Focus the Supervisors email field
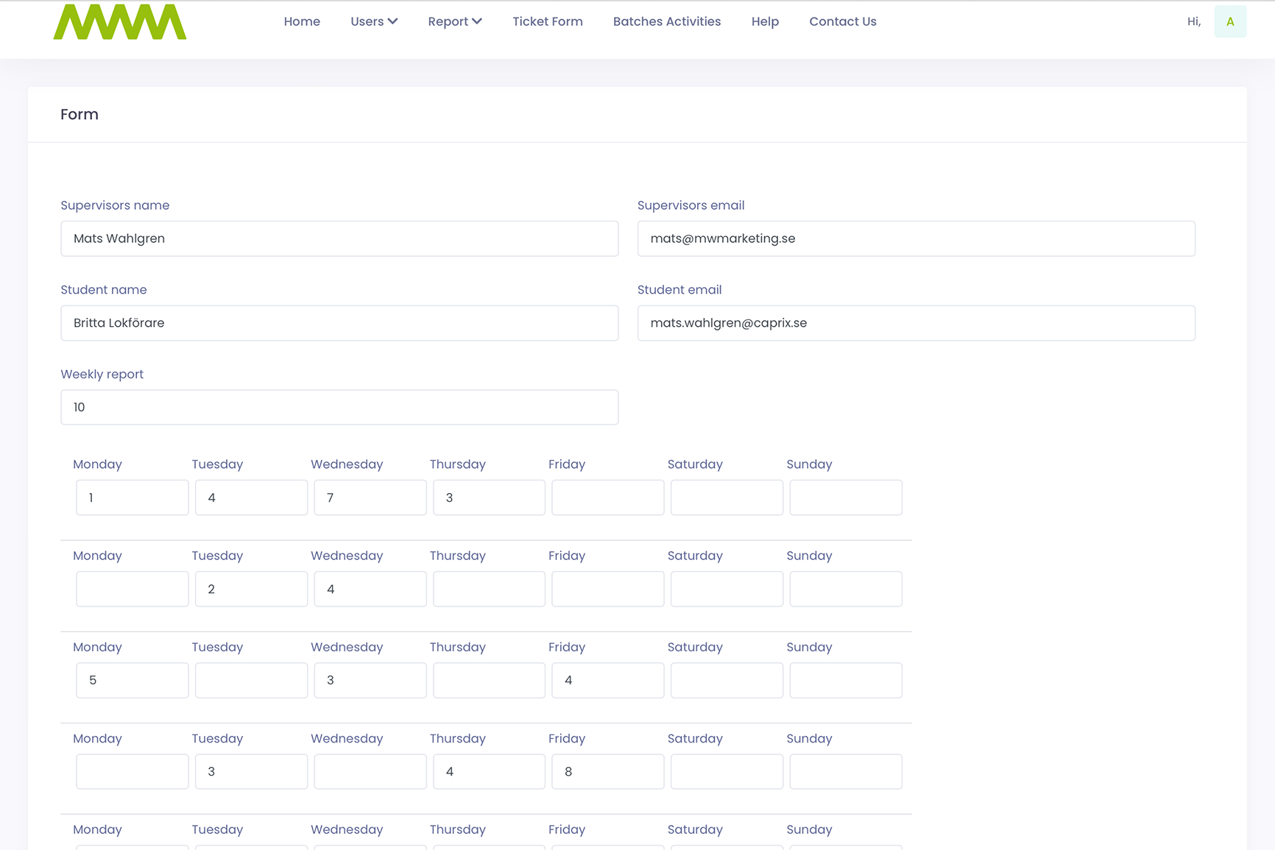1275x850 pixels. point(916,238)
